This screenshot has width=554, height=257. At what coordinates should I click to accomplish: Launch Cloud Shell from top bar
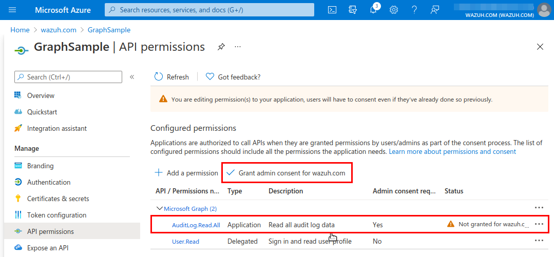[x=332, y=10]
